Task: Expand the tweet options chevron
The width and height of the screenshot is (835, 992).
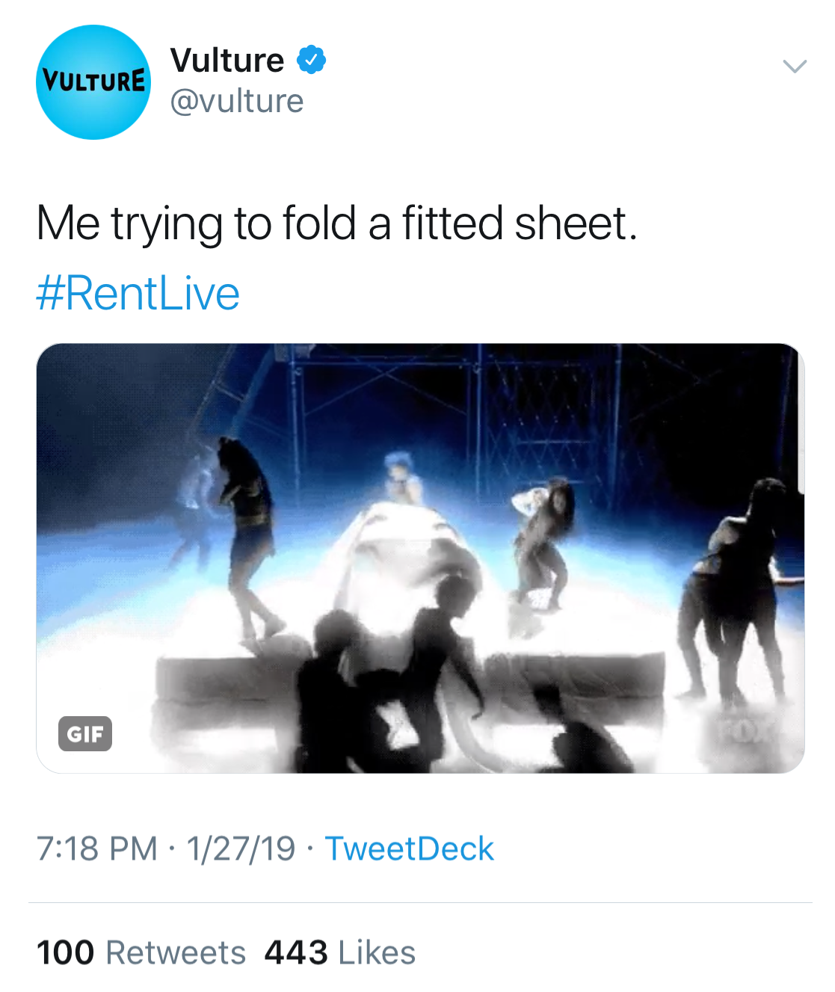Action: click(794, 66)
